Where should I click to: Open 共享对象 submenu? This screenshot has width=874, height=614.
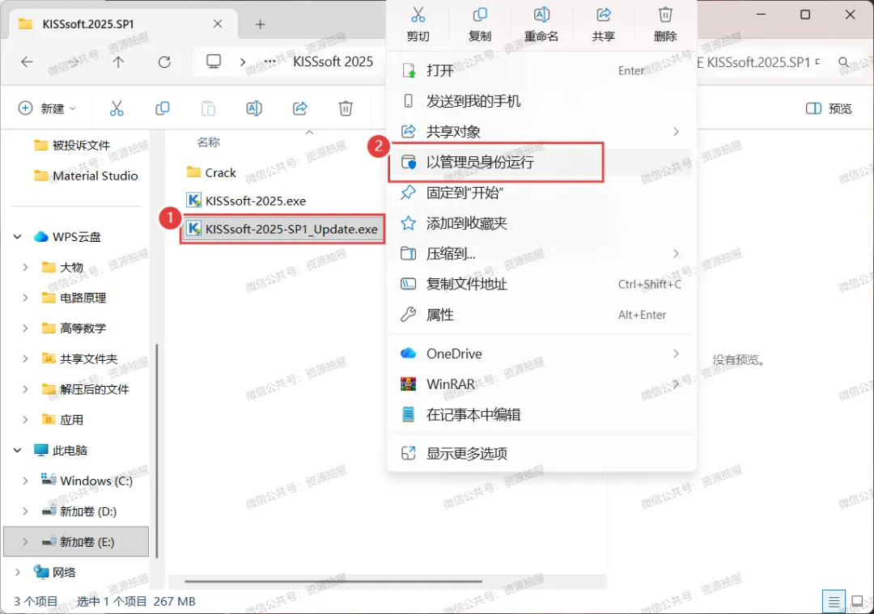(x=541, y=132)
